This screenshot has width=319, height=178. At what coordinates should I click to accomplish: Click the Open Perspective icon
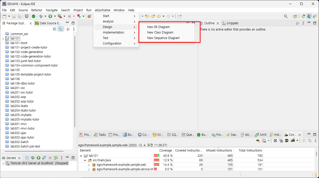point(295,16)
